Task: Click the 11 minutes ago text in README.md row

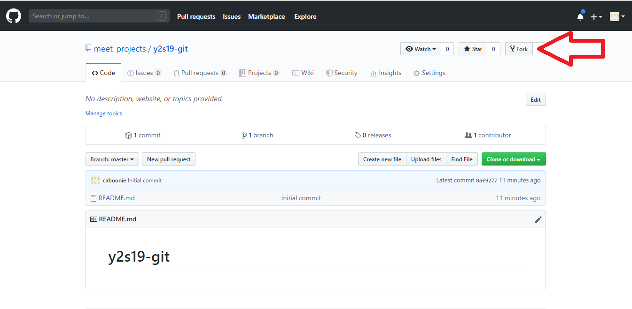Action: pyautogui.click(x=518, y=198)
